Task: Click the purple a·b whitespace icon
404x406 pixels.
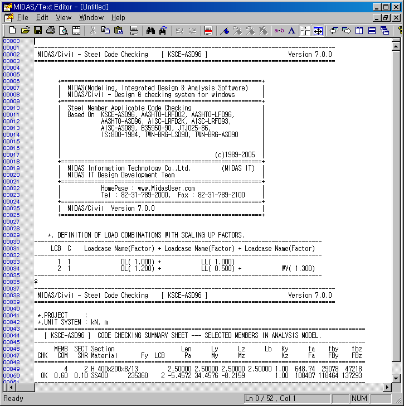Action: 279,31
